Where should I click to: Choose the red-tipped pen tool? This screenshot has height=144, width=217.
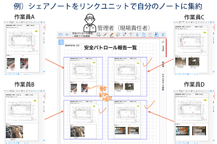(x=105, y=35)
